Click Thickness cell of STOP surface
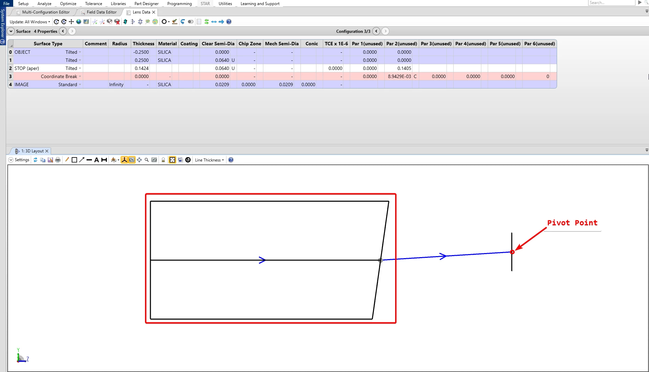Image resolution: width=649 pixels, height=372 pixels. [141, 68]
